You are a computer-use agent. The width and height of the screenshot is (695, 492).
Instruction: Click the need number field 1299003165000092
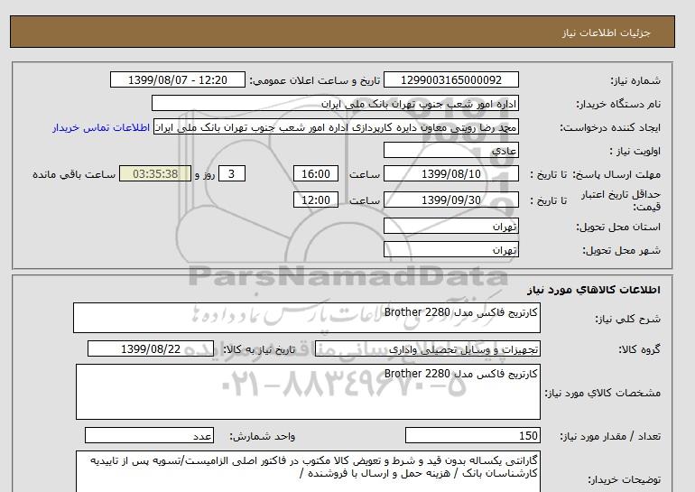[450, 79]
